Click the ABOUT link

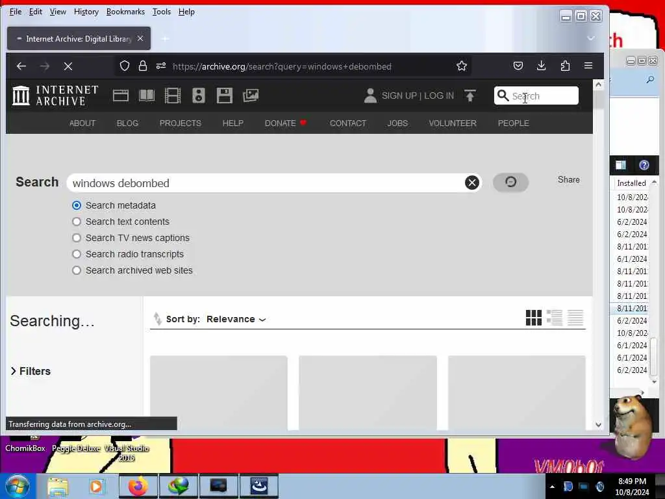point(82,123)
